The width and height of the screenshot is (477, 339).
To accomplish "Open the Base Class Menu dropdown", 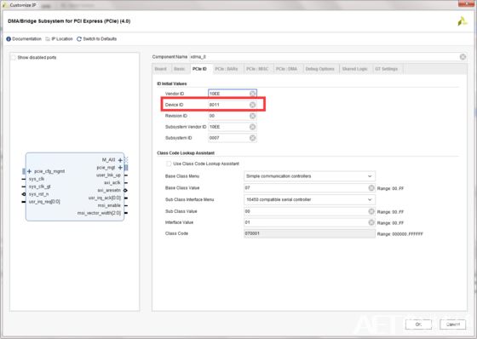I will (309, 176).
